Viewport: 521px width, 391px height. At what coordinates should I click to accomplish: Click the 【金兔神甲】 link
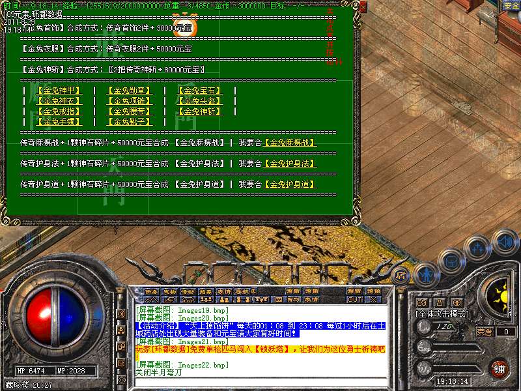click(59, 91)
